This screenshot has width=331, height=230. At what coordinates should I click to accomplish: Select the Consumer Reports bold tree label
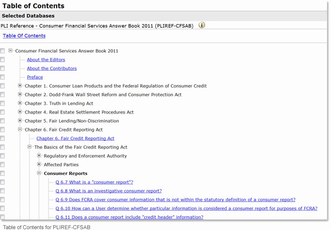66,173
